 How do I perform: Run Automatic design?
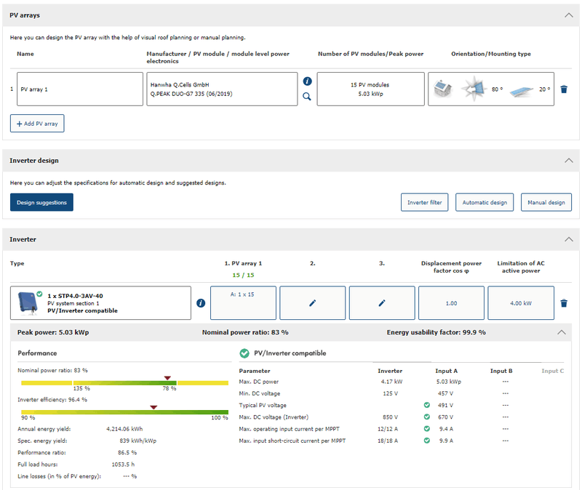(x=484, y=202)
